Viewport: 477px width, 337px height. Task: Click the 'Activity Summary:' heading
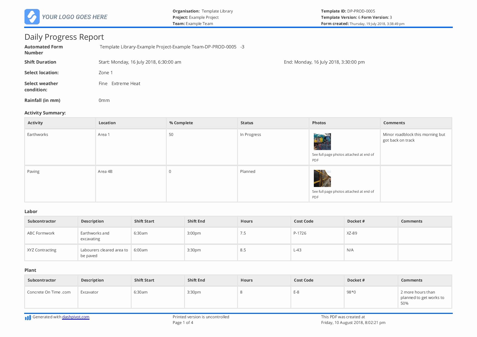[45, 113]
